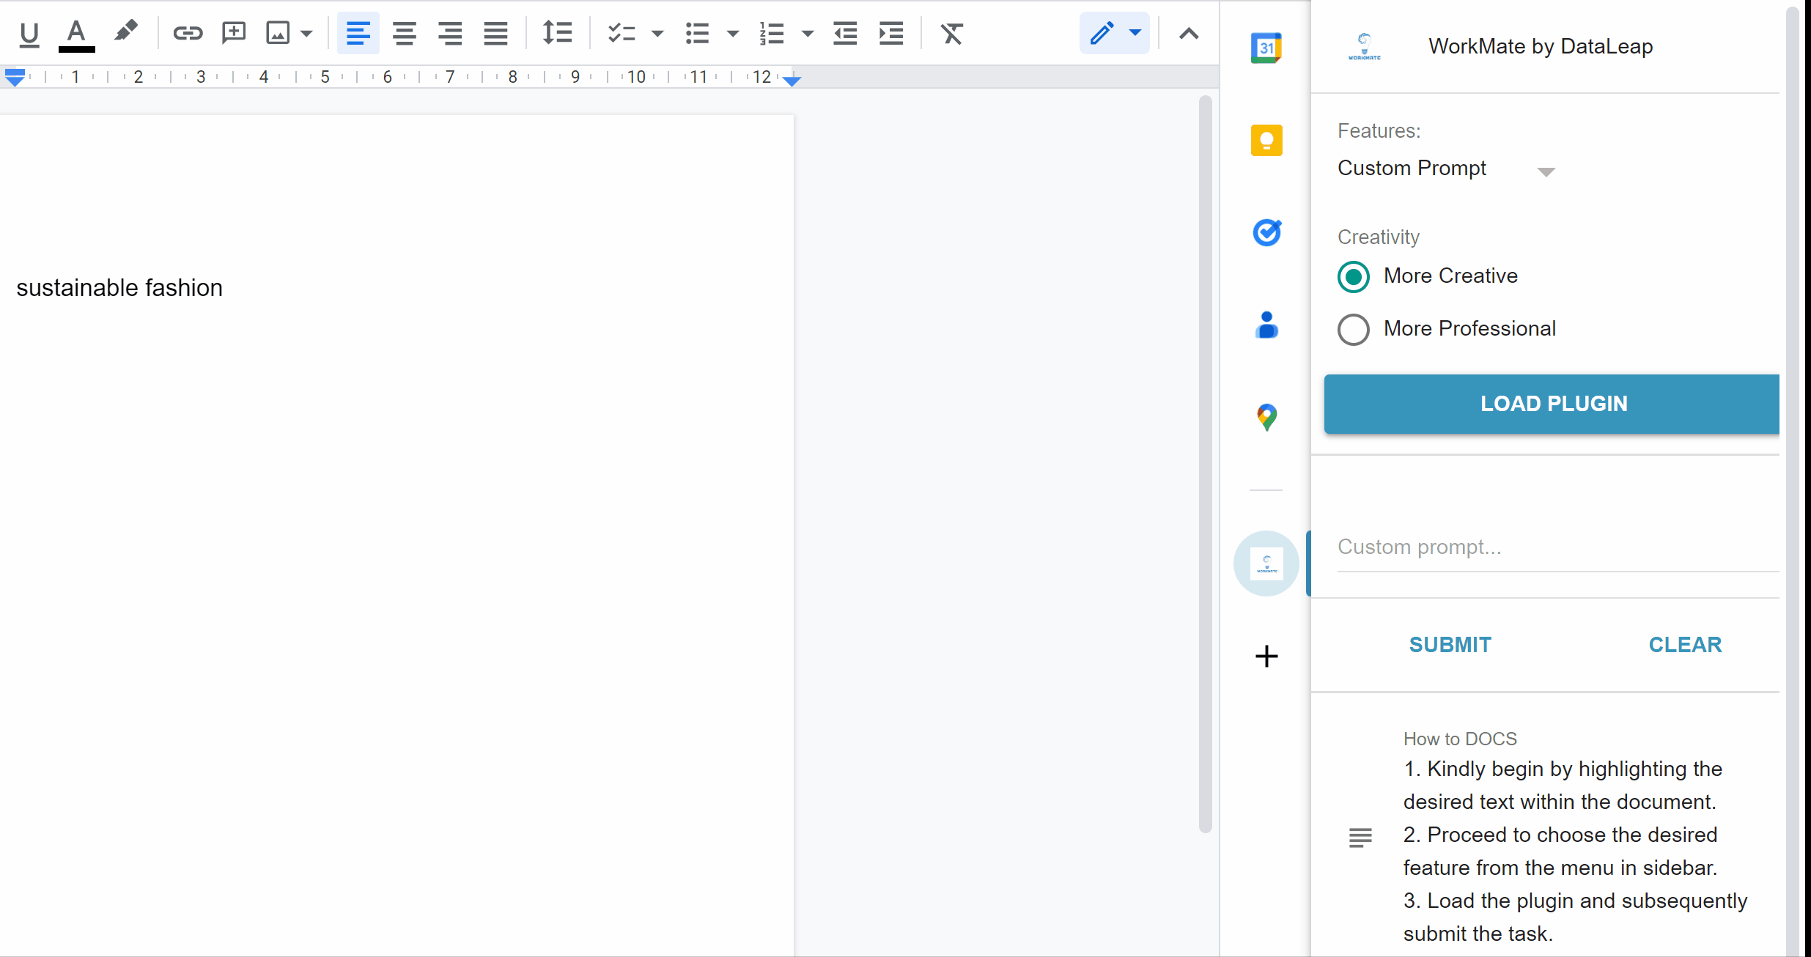Screen dimensions: 1811x957
Task: Select the decrease indent icon
Action: click(844, 34)
